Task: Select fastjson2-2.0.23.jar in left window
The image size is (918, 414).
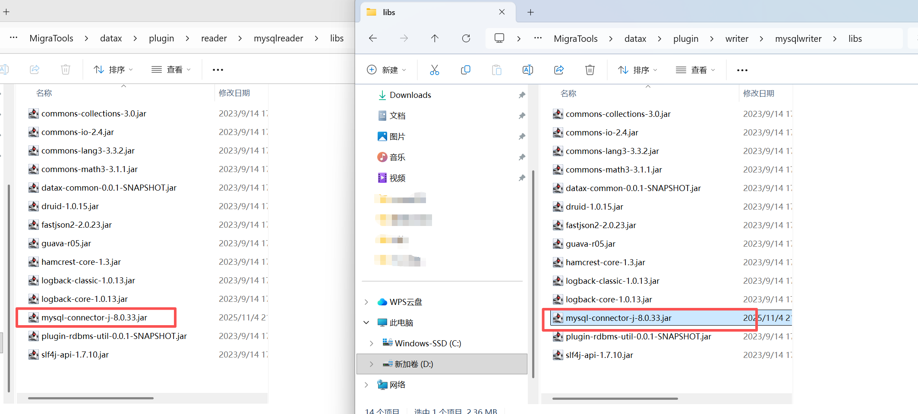Action: [x=76, y=225]
